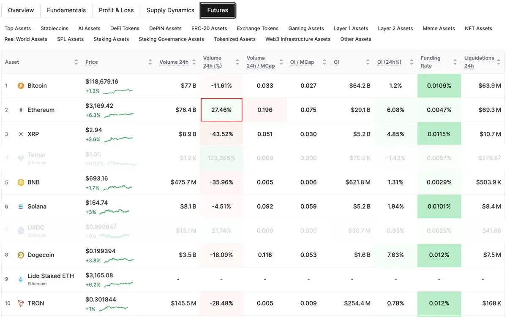507x317 pixels.
Task: Sort by Funding Rate column arrows
Action: coord(455,62)
